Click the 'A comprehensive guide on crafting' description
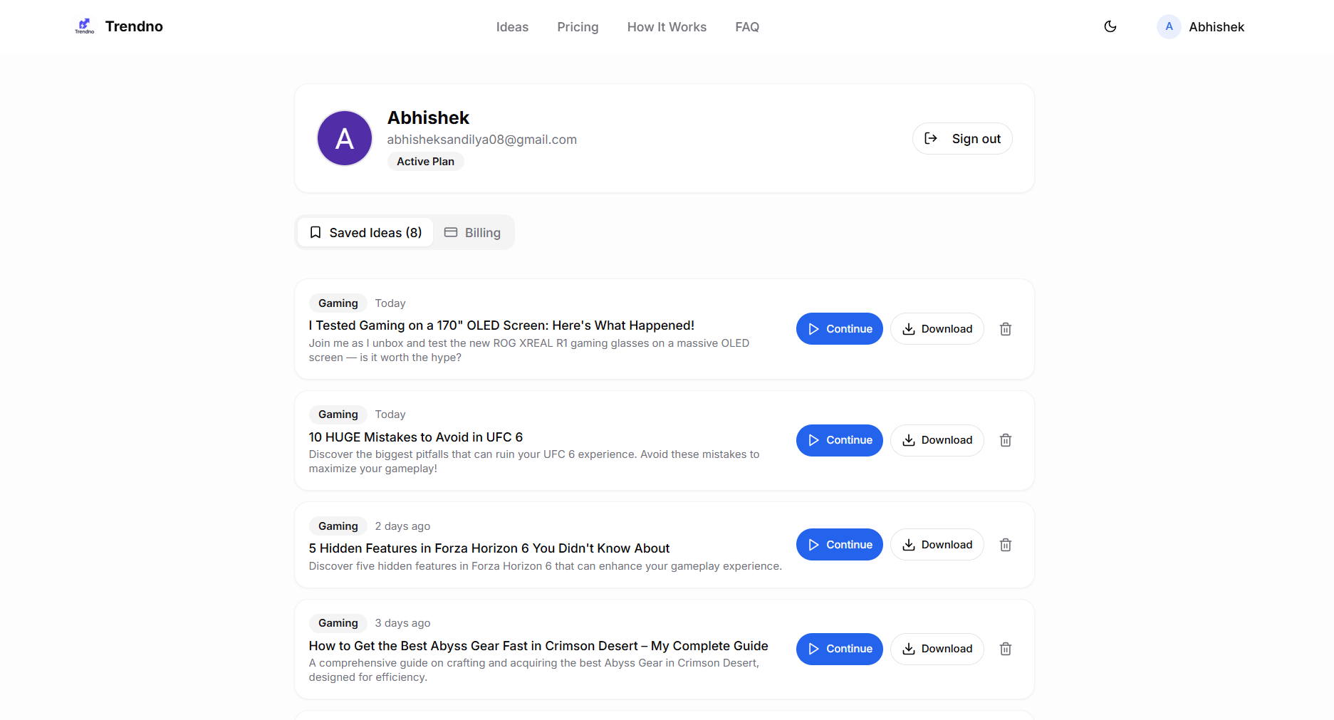1334x720 pixels. 534,670
